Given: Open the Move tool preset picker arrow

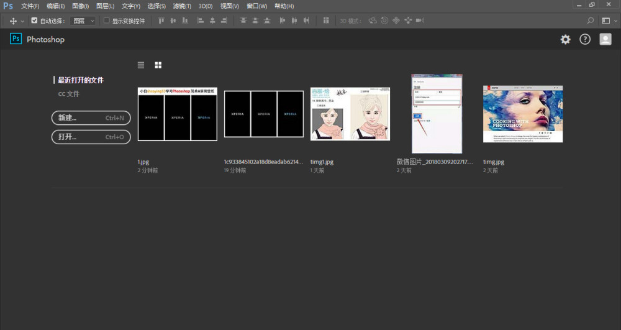Looking at the screenshot, I should click(x=23, y=21).
